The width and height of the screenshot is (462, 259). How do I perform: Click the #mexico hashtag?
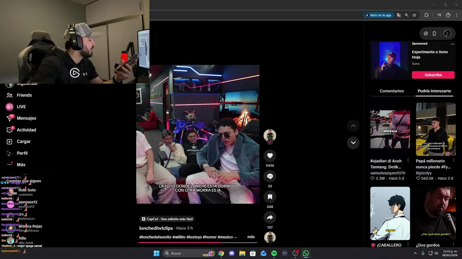[x=225, y=237]
